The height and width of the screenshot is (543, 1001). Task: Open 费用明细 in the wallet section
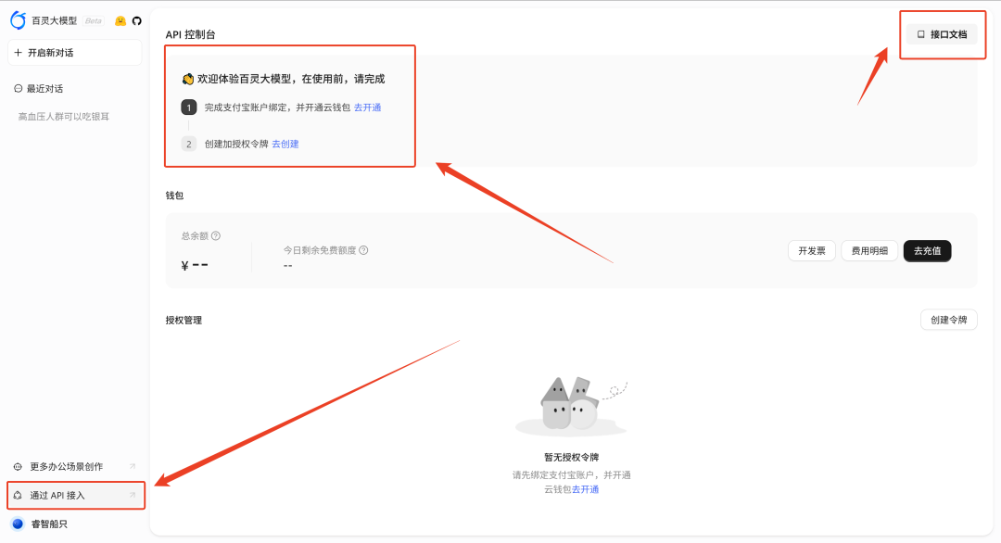click(x=869, y=250)
